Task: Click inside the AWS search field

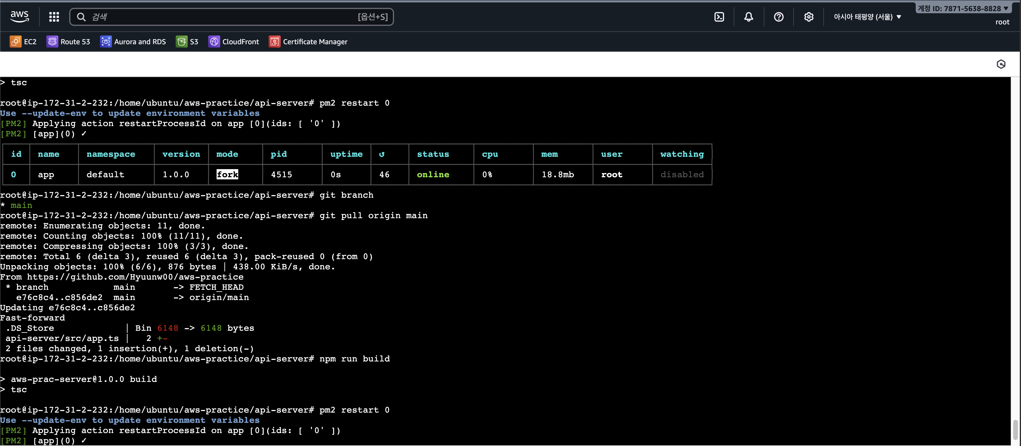Action: (x=222, y=17)
